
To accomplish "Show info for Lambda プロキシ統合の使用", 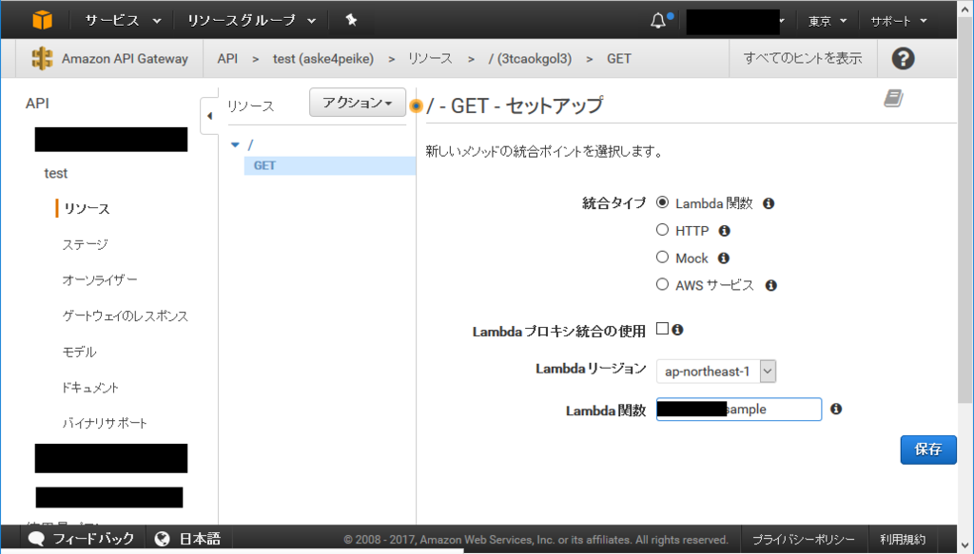I will click(677, 330).
